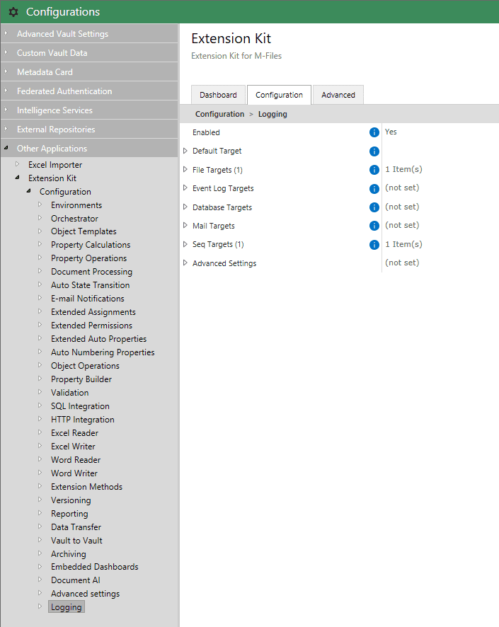This screenshot has height=627, width=499.
Task: Expand the File Targets (1) row
Action: pyautogui.click(x=185, y=170)
